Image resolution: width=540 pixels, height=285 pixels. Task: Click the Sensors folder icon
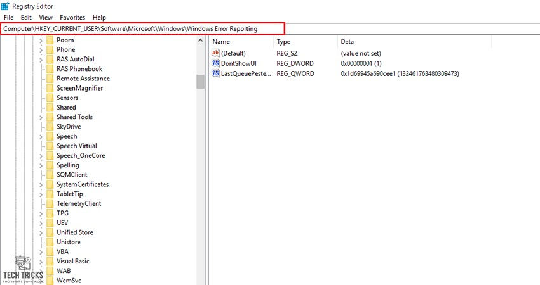point(50,98)
